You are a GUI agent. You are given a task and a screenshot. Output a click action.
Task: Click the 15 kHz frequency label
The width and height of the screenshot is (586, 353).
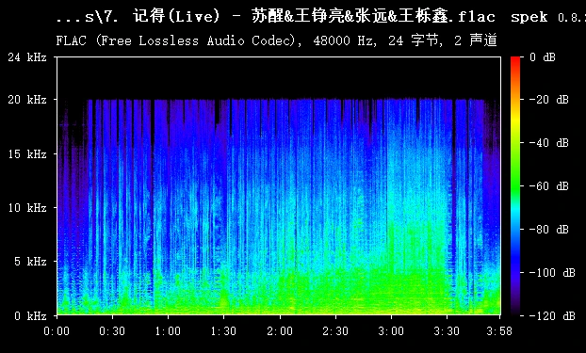27,153
